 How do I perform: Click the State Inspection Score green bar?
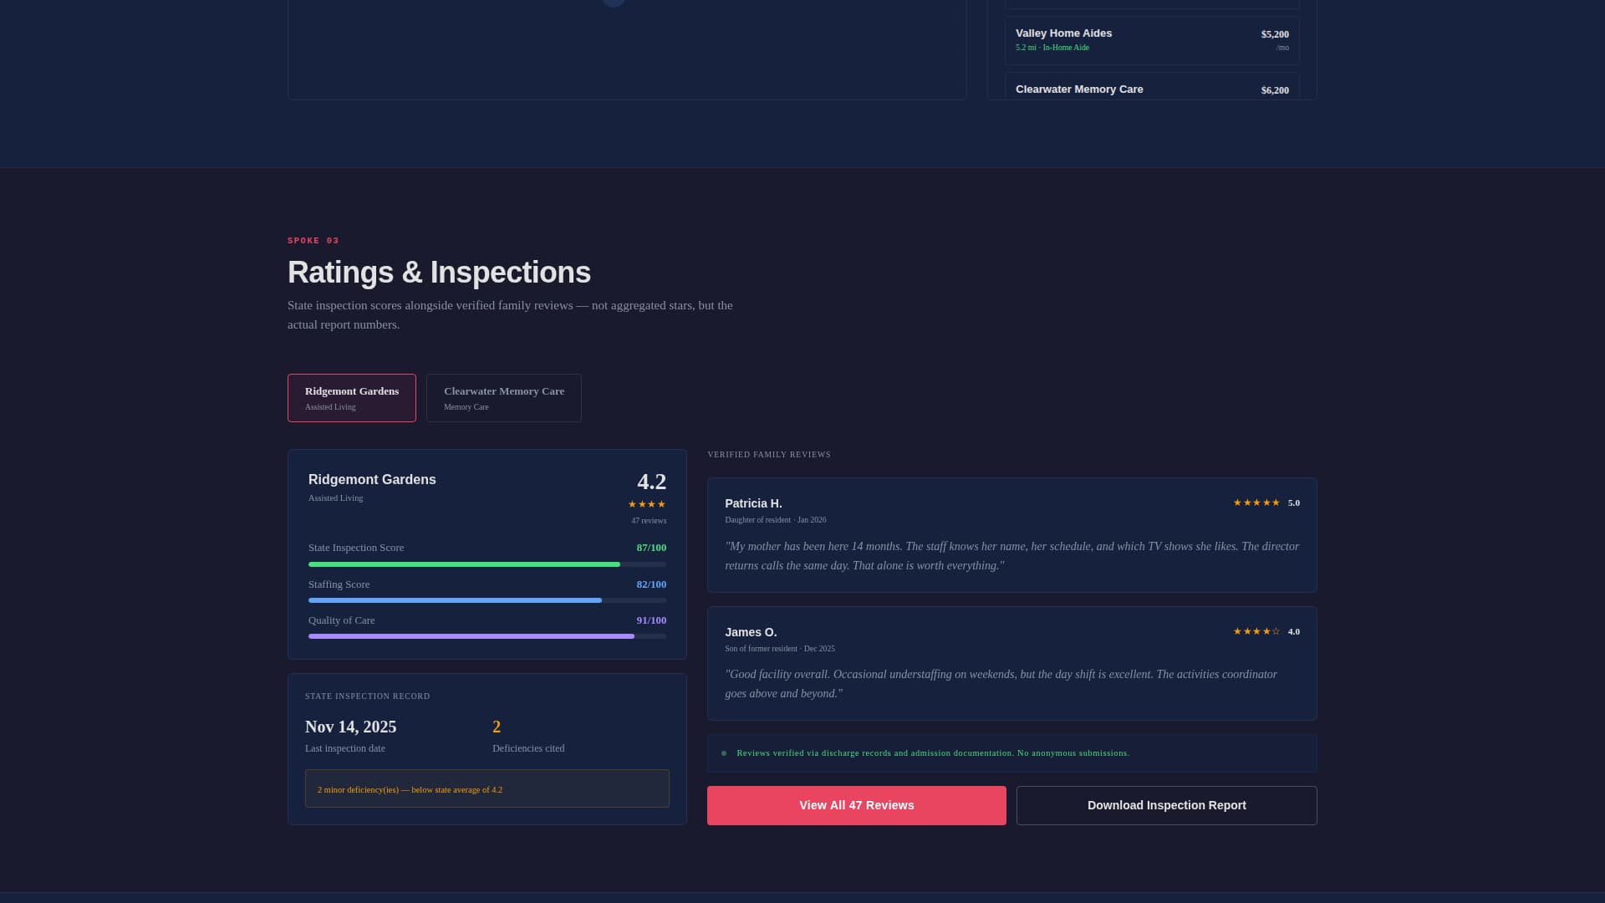464,564
